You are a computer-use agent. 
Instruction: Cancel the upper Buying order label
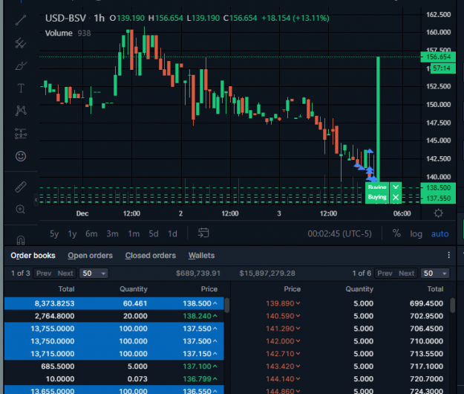[x=396, y=187]
